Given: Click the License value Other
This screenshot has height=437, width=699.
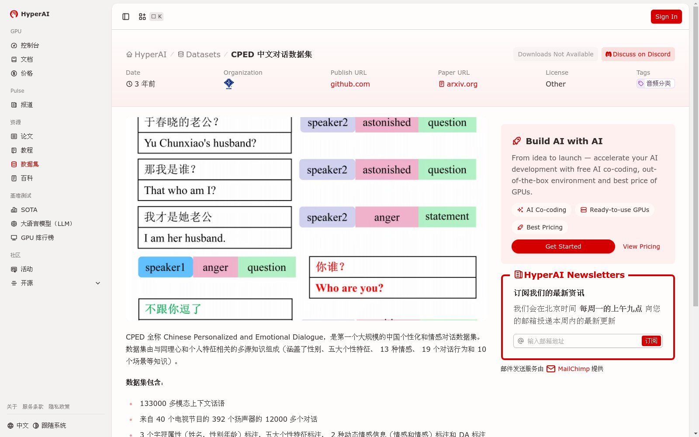Looking at the screenshot, I should point(556,84).
